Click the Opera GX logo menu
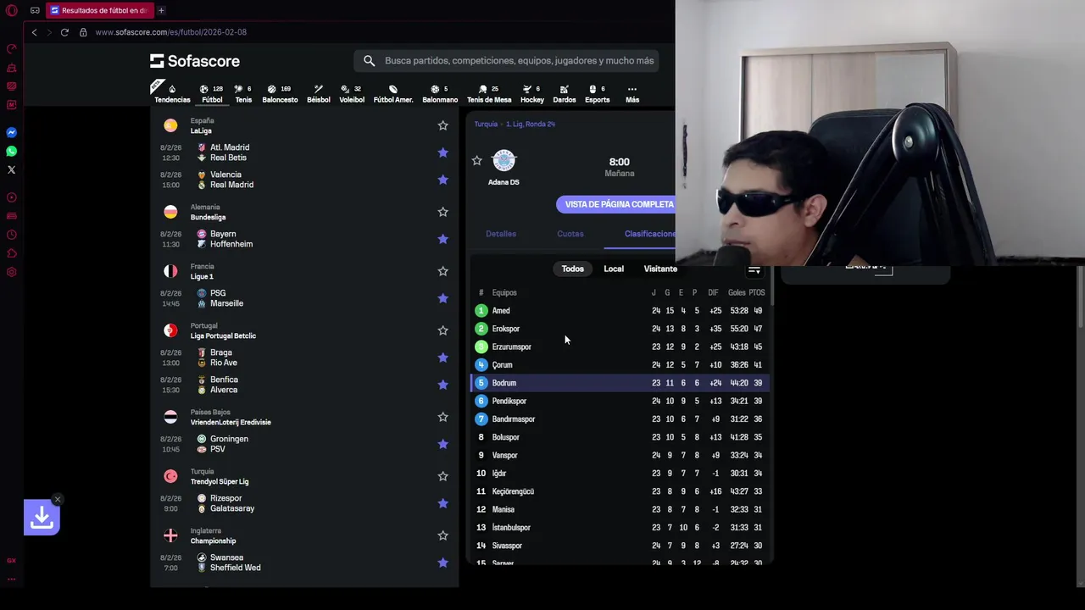1085x610 pixels. [12, 10]
